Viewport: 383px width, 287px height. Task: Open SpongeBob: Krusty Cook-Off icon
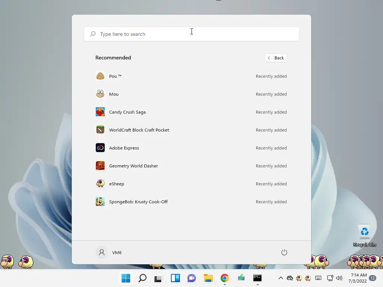click(100, 201)
